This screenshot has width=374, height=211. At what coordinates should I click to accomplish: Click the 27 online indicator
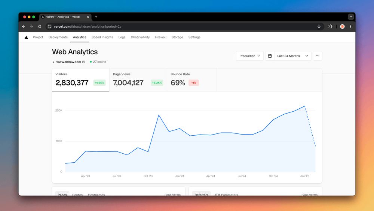[x=98, y=62]
